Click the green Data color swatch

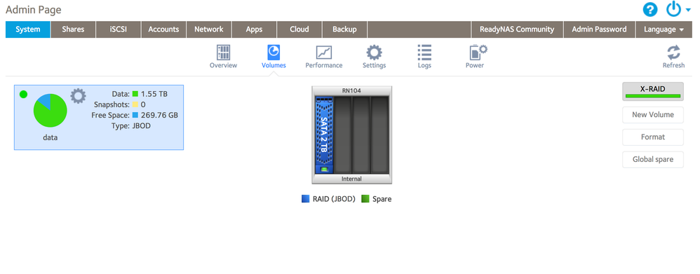pos(135,94)
